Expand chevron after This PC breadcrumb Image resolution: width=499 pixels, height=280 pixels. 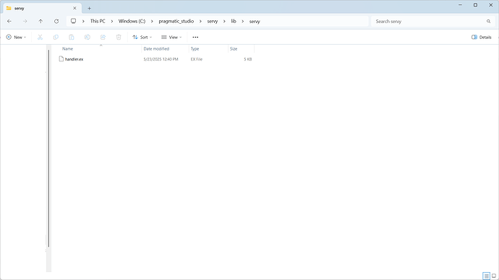112,21
